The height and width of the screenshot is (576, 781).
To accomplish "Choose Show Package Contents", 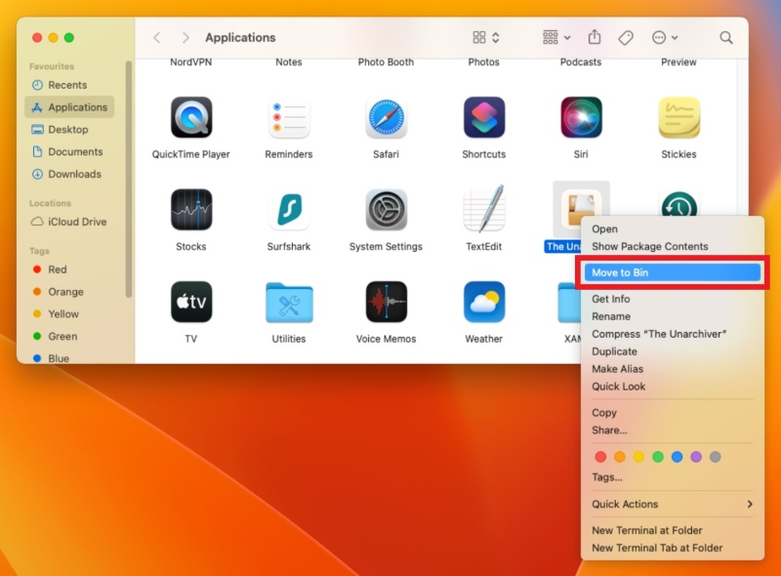I will click(x=672, y=246).
